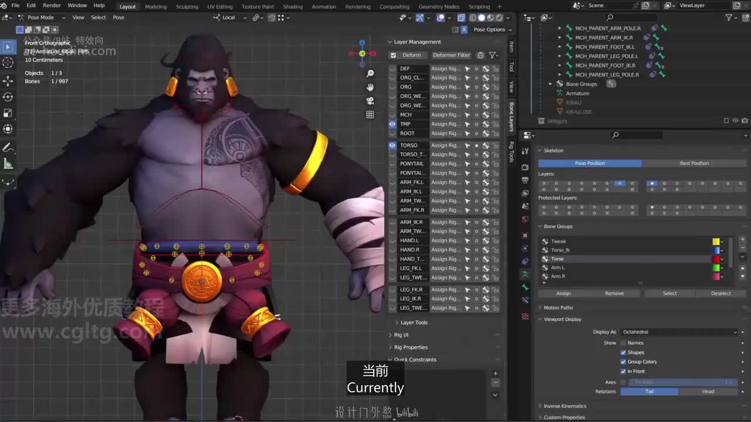The image size is (751, 422).
Task: Expand the Rig UI section
Action: [401, 335]
